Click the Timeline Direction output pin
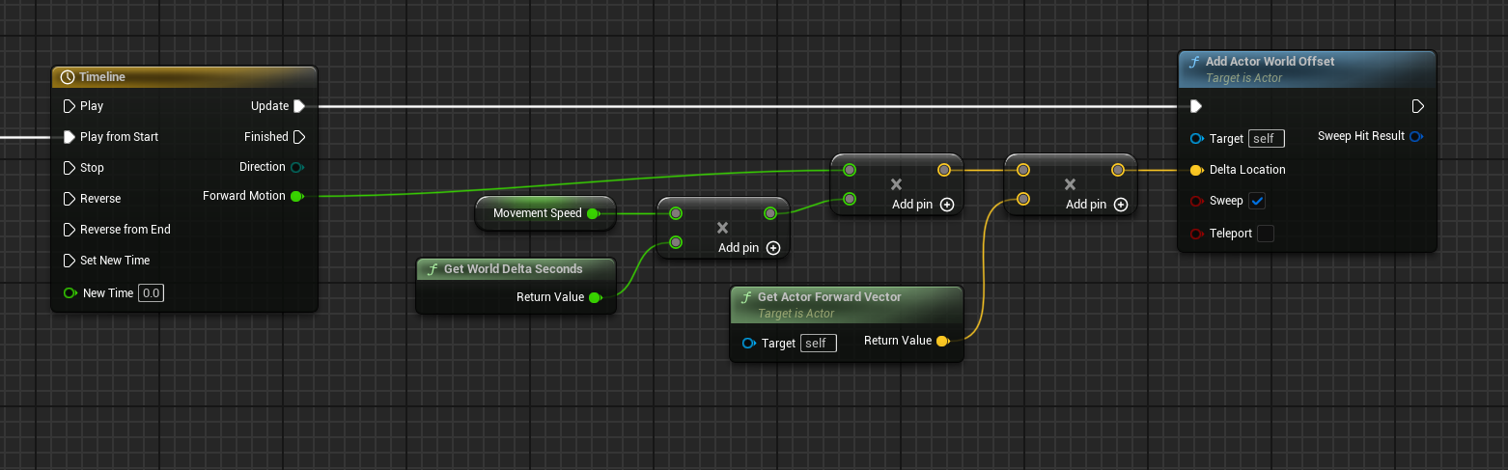The height and width of the screenshot is (470, 1508). click(x=297, y=167)
